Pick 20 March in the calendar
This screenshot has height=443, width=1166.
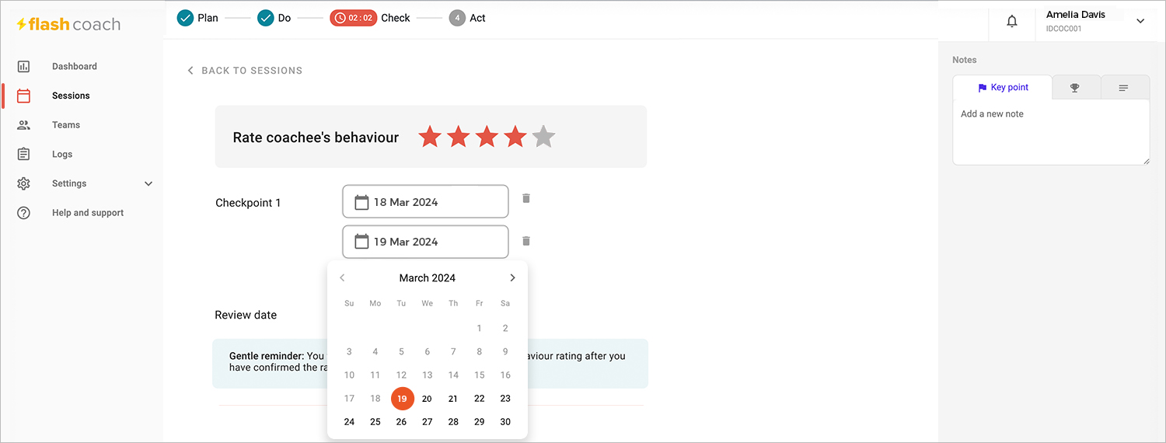(x=427, y=399)
